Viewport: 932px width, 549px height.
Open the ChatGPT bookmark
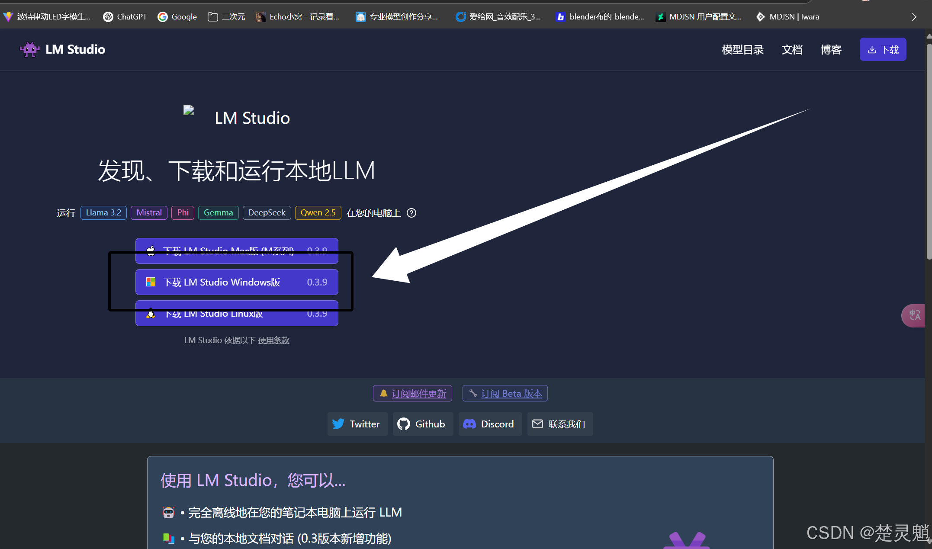tap(125, 17)
